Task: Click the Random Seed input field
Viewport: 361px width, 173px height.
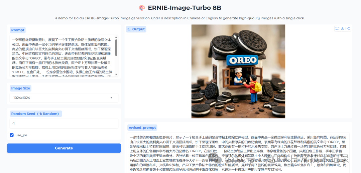Action: click(x=64, y=124)
